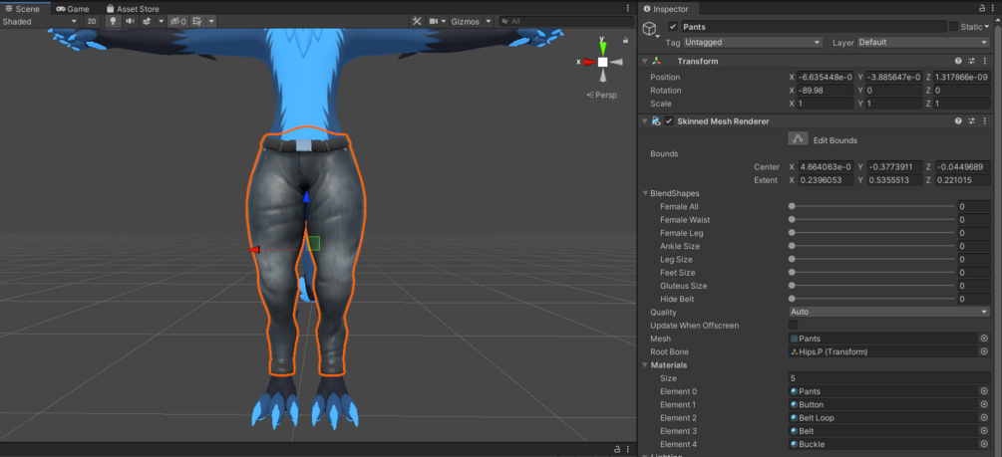The image size is (1002, 457).
Task: Pick object for Mesh Pants field
Action: (x=984, y=339)
